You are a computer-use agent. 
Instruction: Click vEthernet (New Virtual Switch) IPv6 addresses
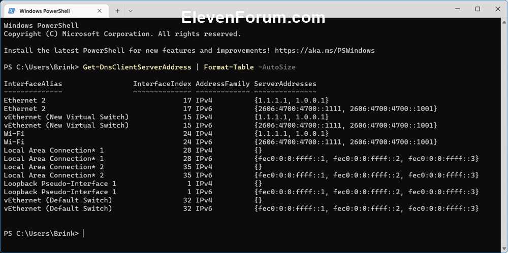[x=345, y=125]
